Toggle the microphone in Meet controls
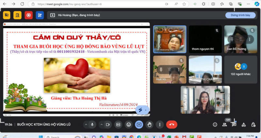Image resolution: width=261 pixels, height=138 pixels. 92,125
